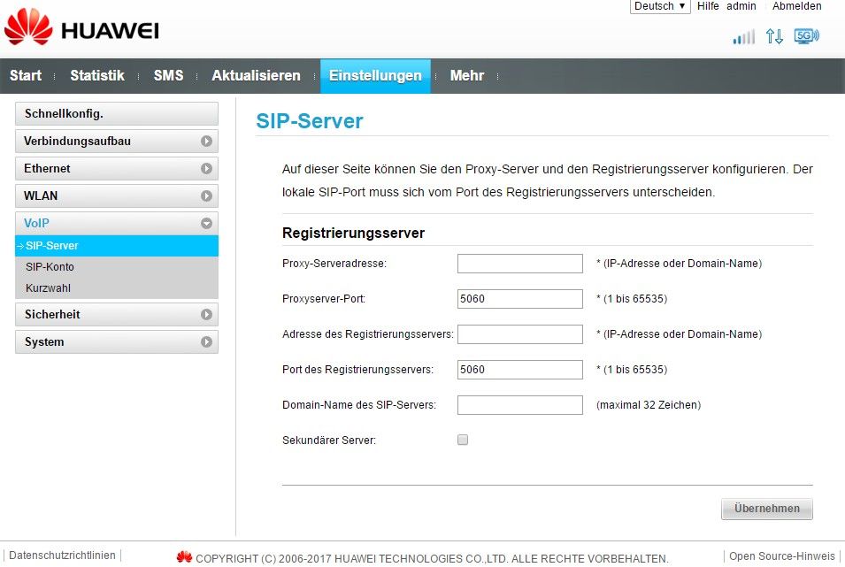Check the signal strength bars icon
Image resolution: width=845 pixels, height=567 pixels.
pyautogui.click(x=743, y=36)
